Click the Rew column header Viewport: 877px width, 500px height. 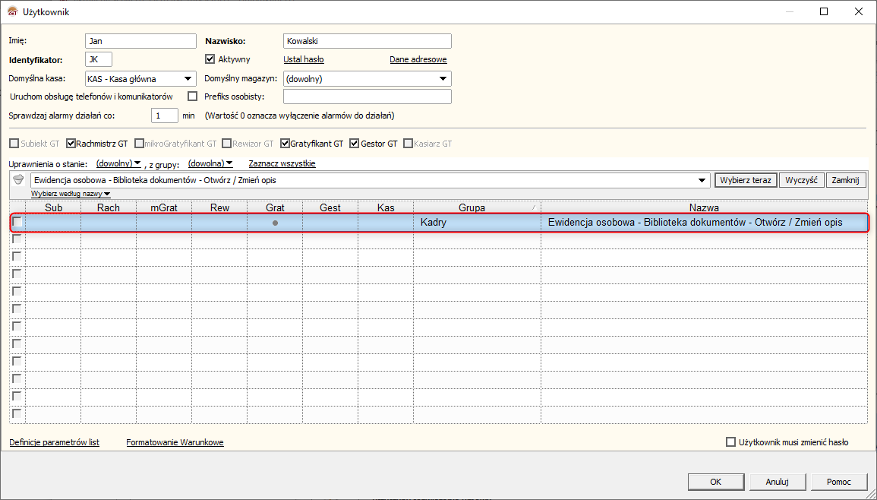(x=219, y=207)
